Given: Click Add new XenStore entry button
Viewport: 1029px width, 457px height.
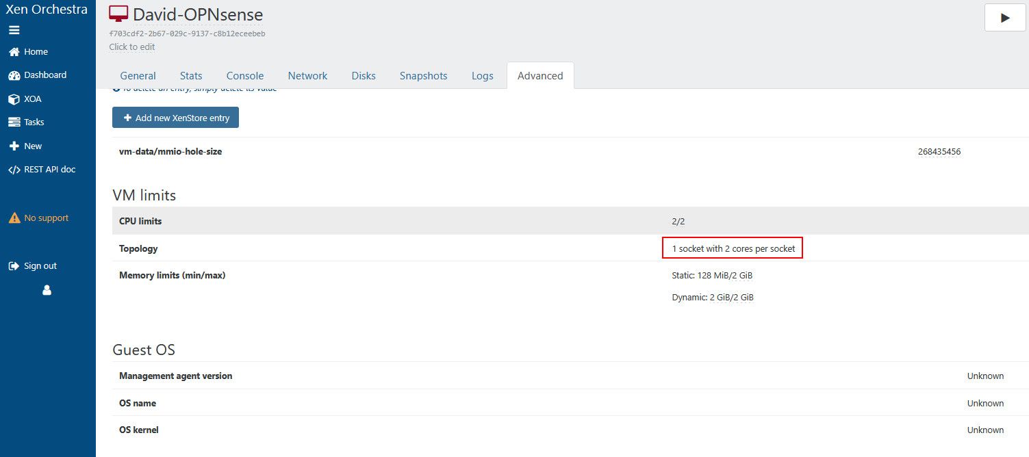Looking at the screenshot, I should 175,118.
